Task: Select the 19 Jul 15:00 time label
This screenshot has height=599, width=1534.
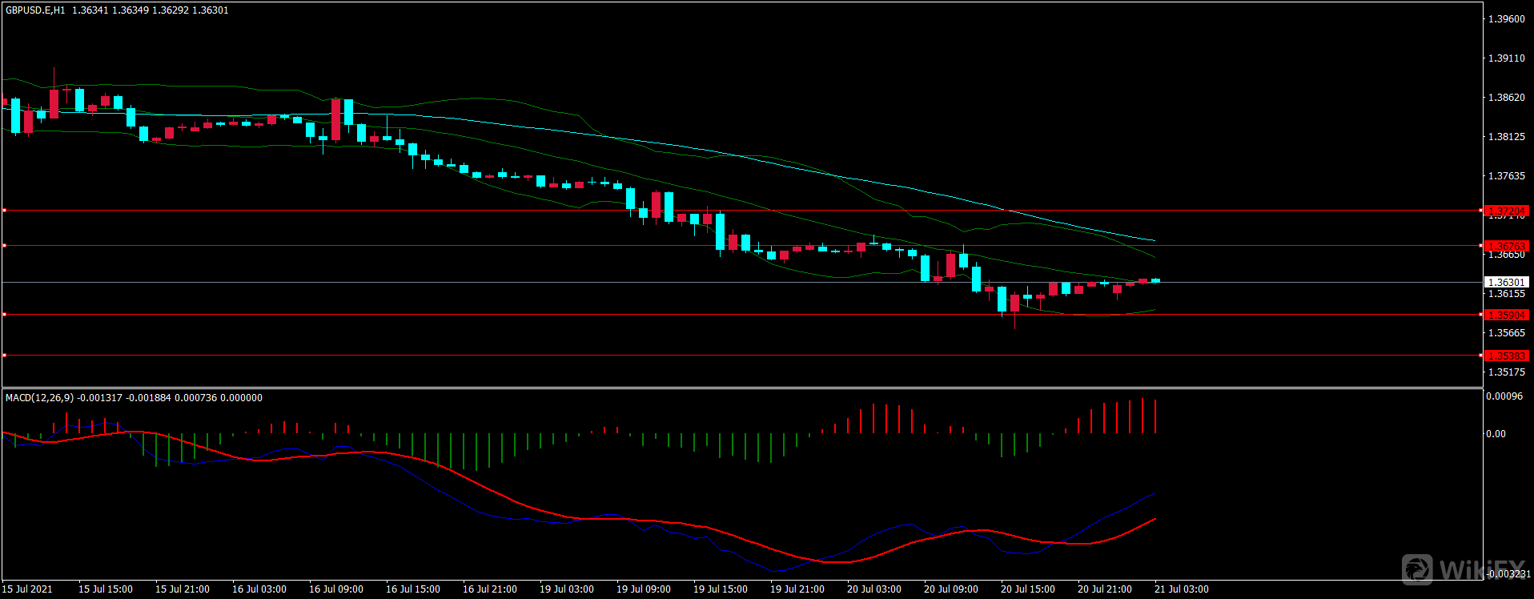Action: (721, 589)
